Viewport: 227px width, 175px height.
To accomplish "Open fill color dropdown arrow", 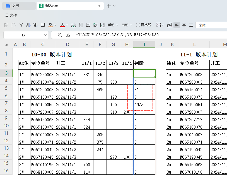I will tap(55, 25).
